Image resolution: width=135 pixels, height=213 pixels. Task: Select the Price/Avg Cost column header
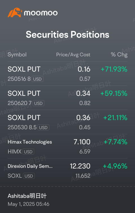point(73,55)
